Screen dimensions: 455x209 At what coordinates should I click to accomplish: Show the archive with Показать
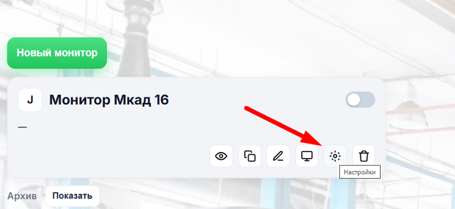[x=72, y=196]
